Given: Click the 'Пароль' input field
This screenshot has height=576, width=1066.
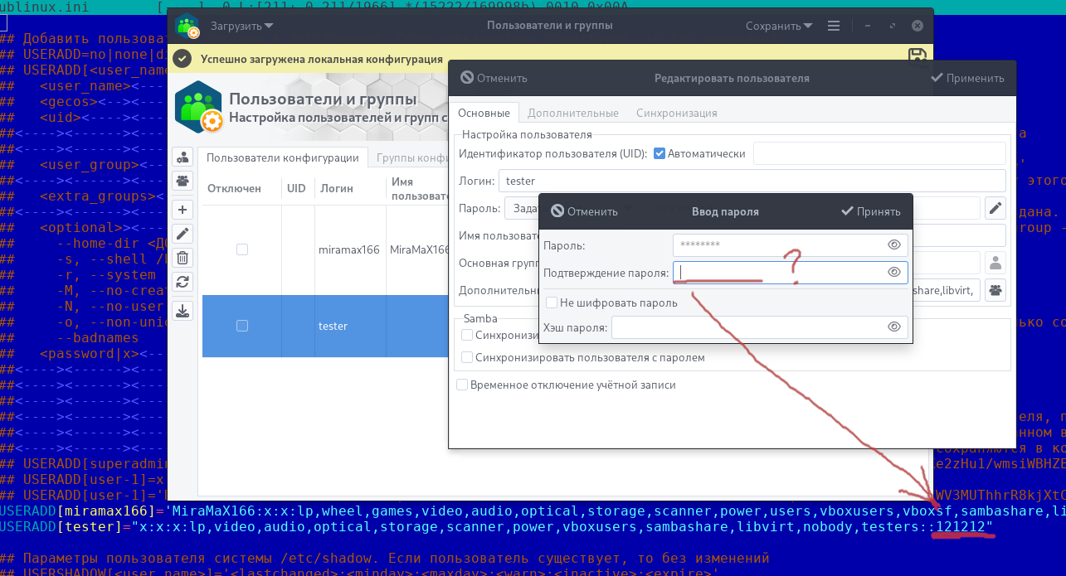Looking at the screenshot, I should pyautogui.click(x=790, y=244).
